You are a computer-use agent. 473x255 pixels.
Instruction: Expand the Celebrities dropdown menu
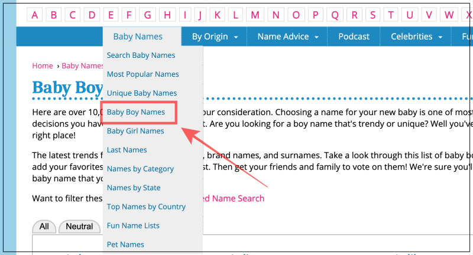pyautogui.click(x=416, y=37)
